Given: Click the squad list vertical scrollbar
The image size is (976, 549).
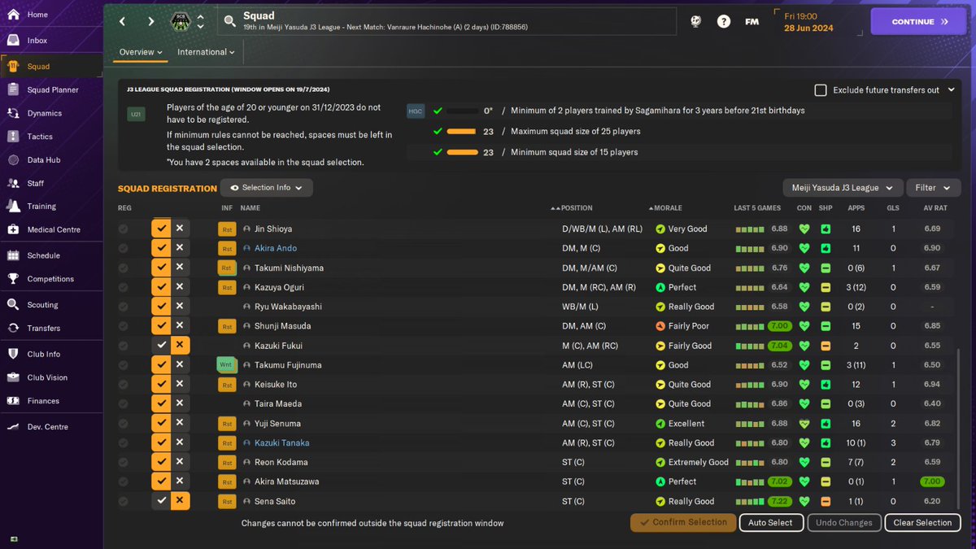Looking at the screenshot, I should coord(958,429).
